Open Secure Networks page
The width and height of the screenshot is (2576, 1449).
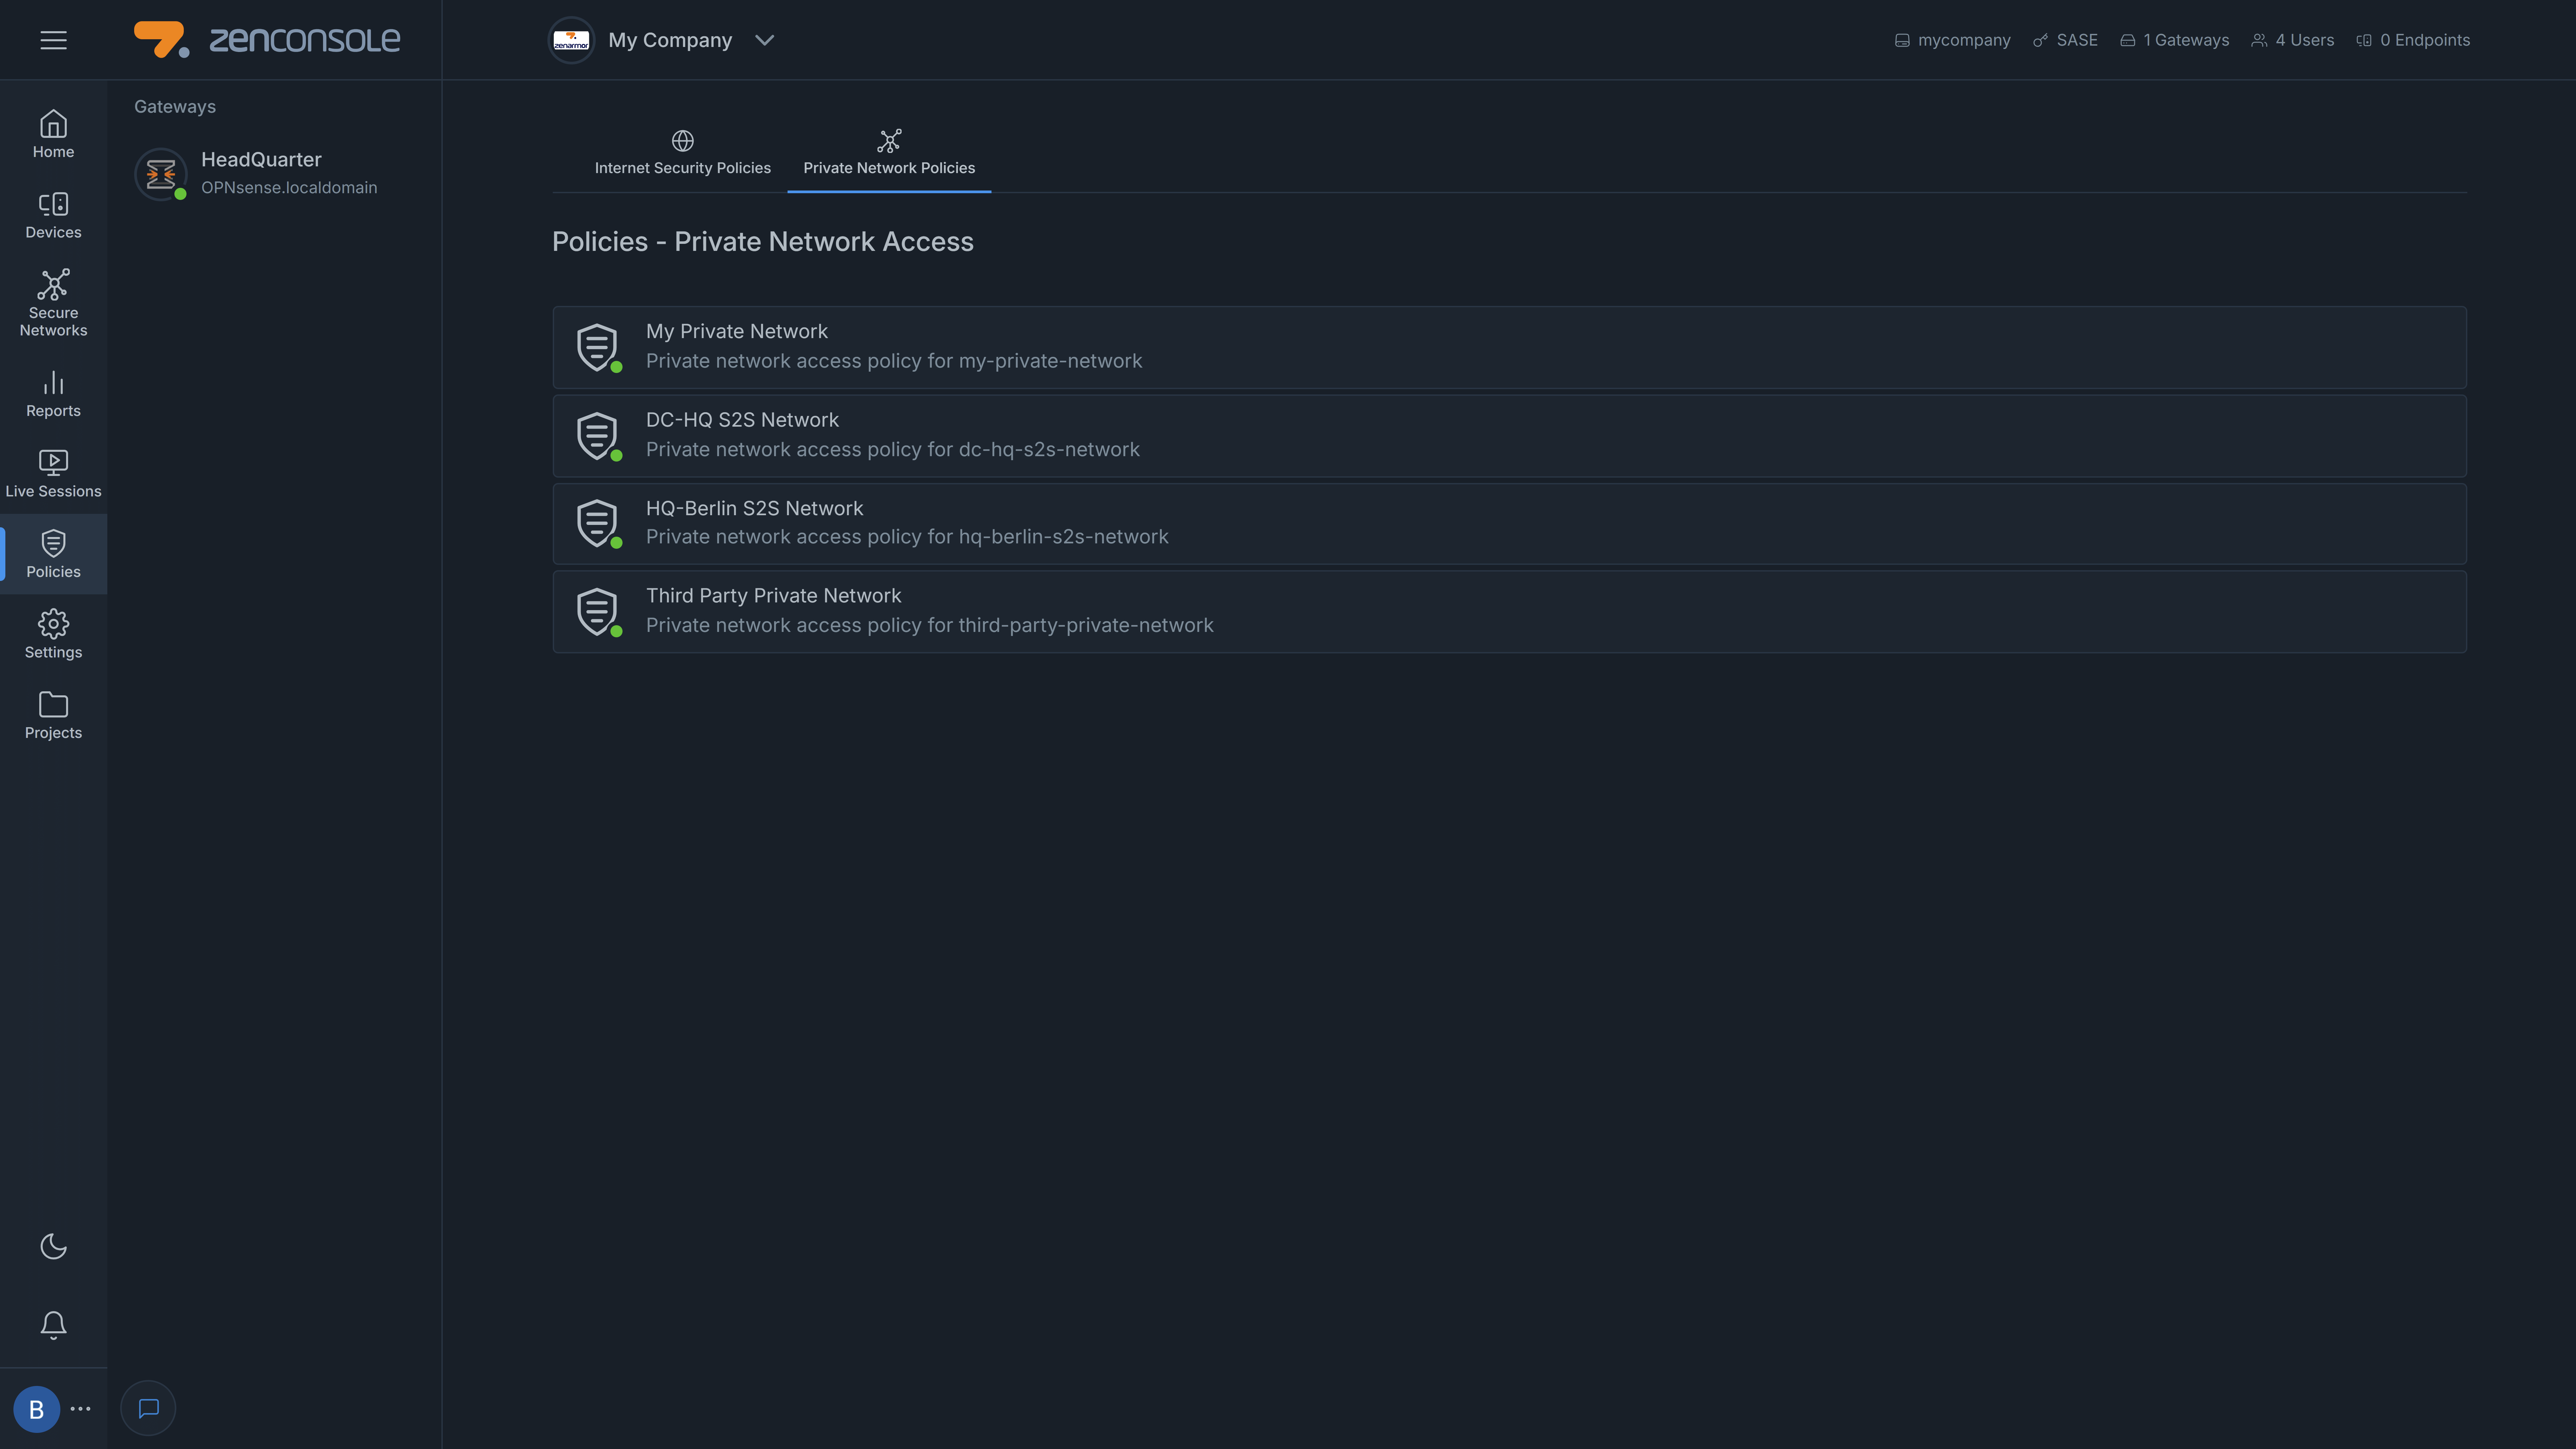click(x=53, y=303)
